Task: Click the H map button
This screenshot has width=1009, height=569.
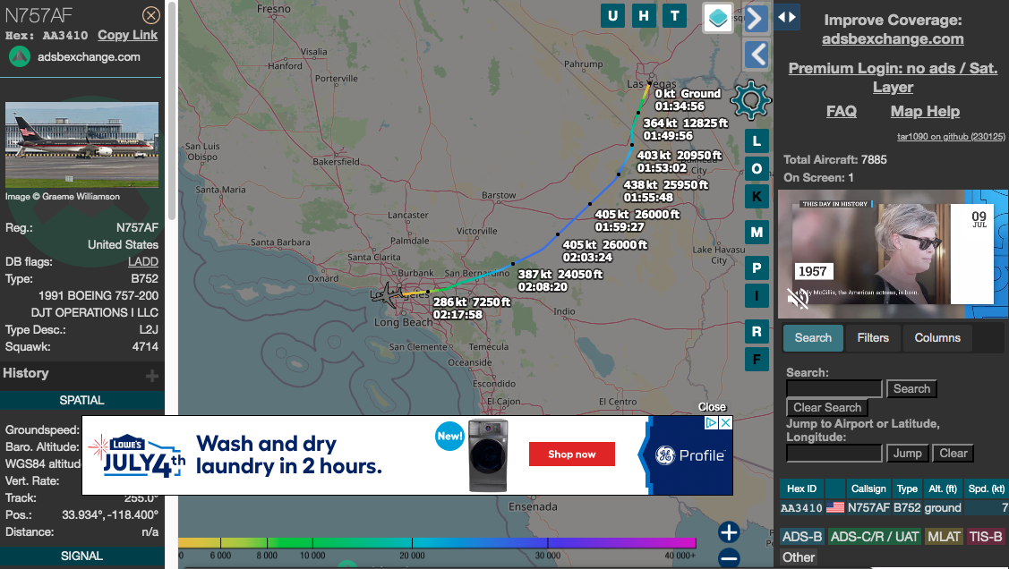Action: [644, 16]
